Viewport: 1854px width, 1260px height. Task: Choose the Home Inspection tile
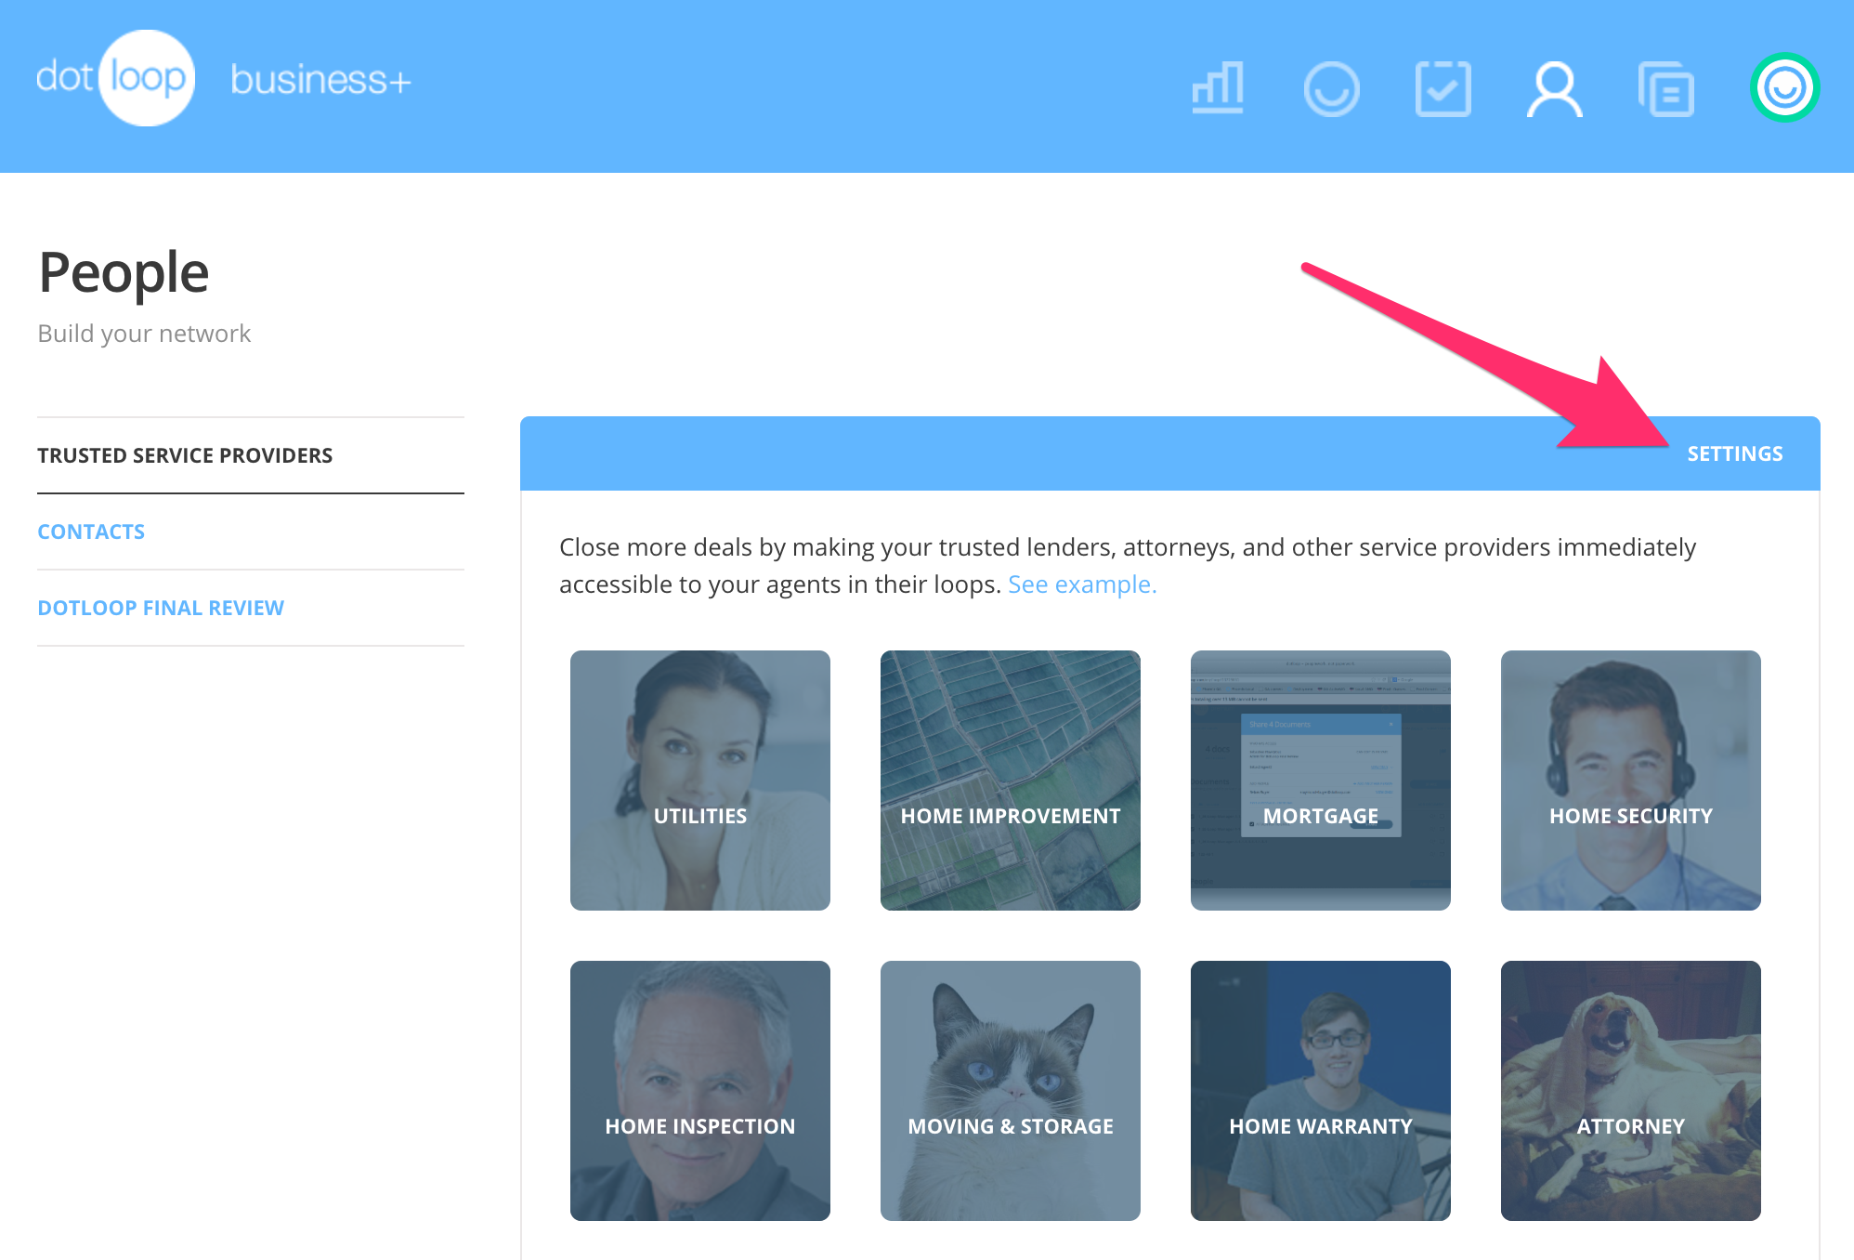pos(700,1091)
